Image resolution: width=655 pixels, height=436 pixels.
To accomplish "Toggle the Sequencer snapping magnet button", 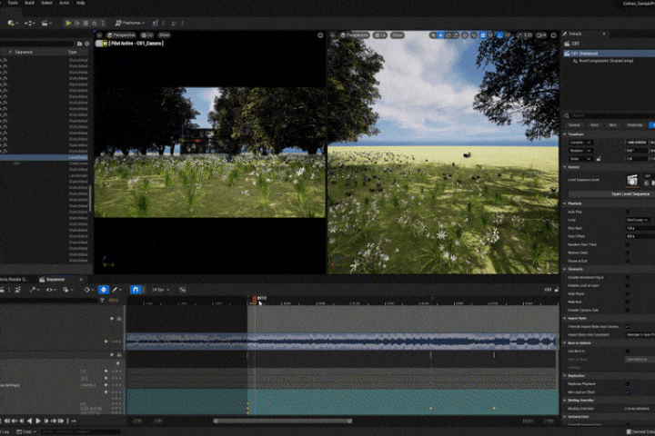I will tap(136, 290).
